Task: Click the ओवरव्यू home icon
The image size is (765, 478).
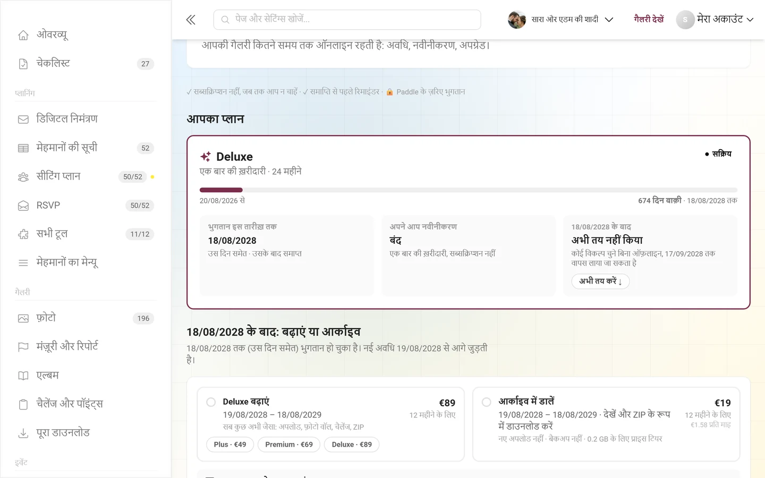Action: point(23,35)
